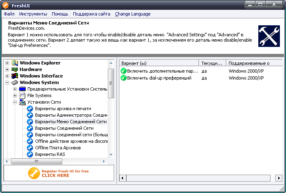Click wrench icon beside Варианты соединений сети (больш
The height and width of the screenshot is (193, 286).
[30, 135]
